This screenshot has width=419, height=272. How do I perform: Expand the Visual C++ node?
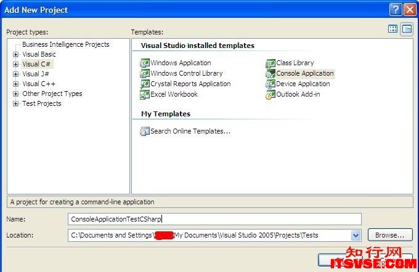16,84
